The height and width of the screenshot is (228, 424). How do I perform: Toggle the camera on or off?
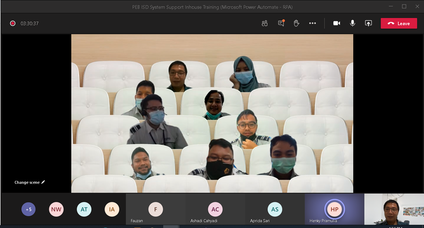click(x=337, y=24)
